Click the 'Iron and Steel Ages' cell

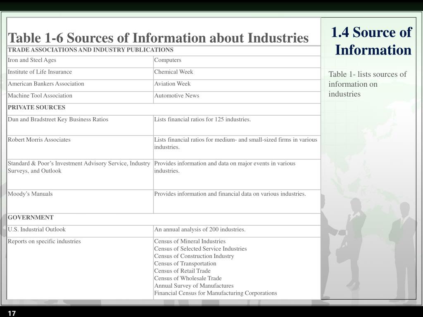coord(80,62)
